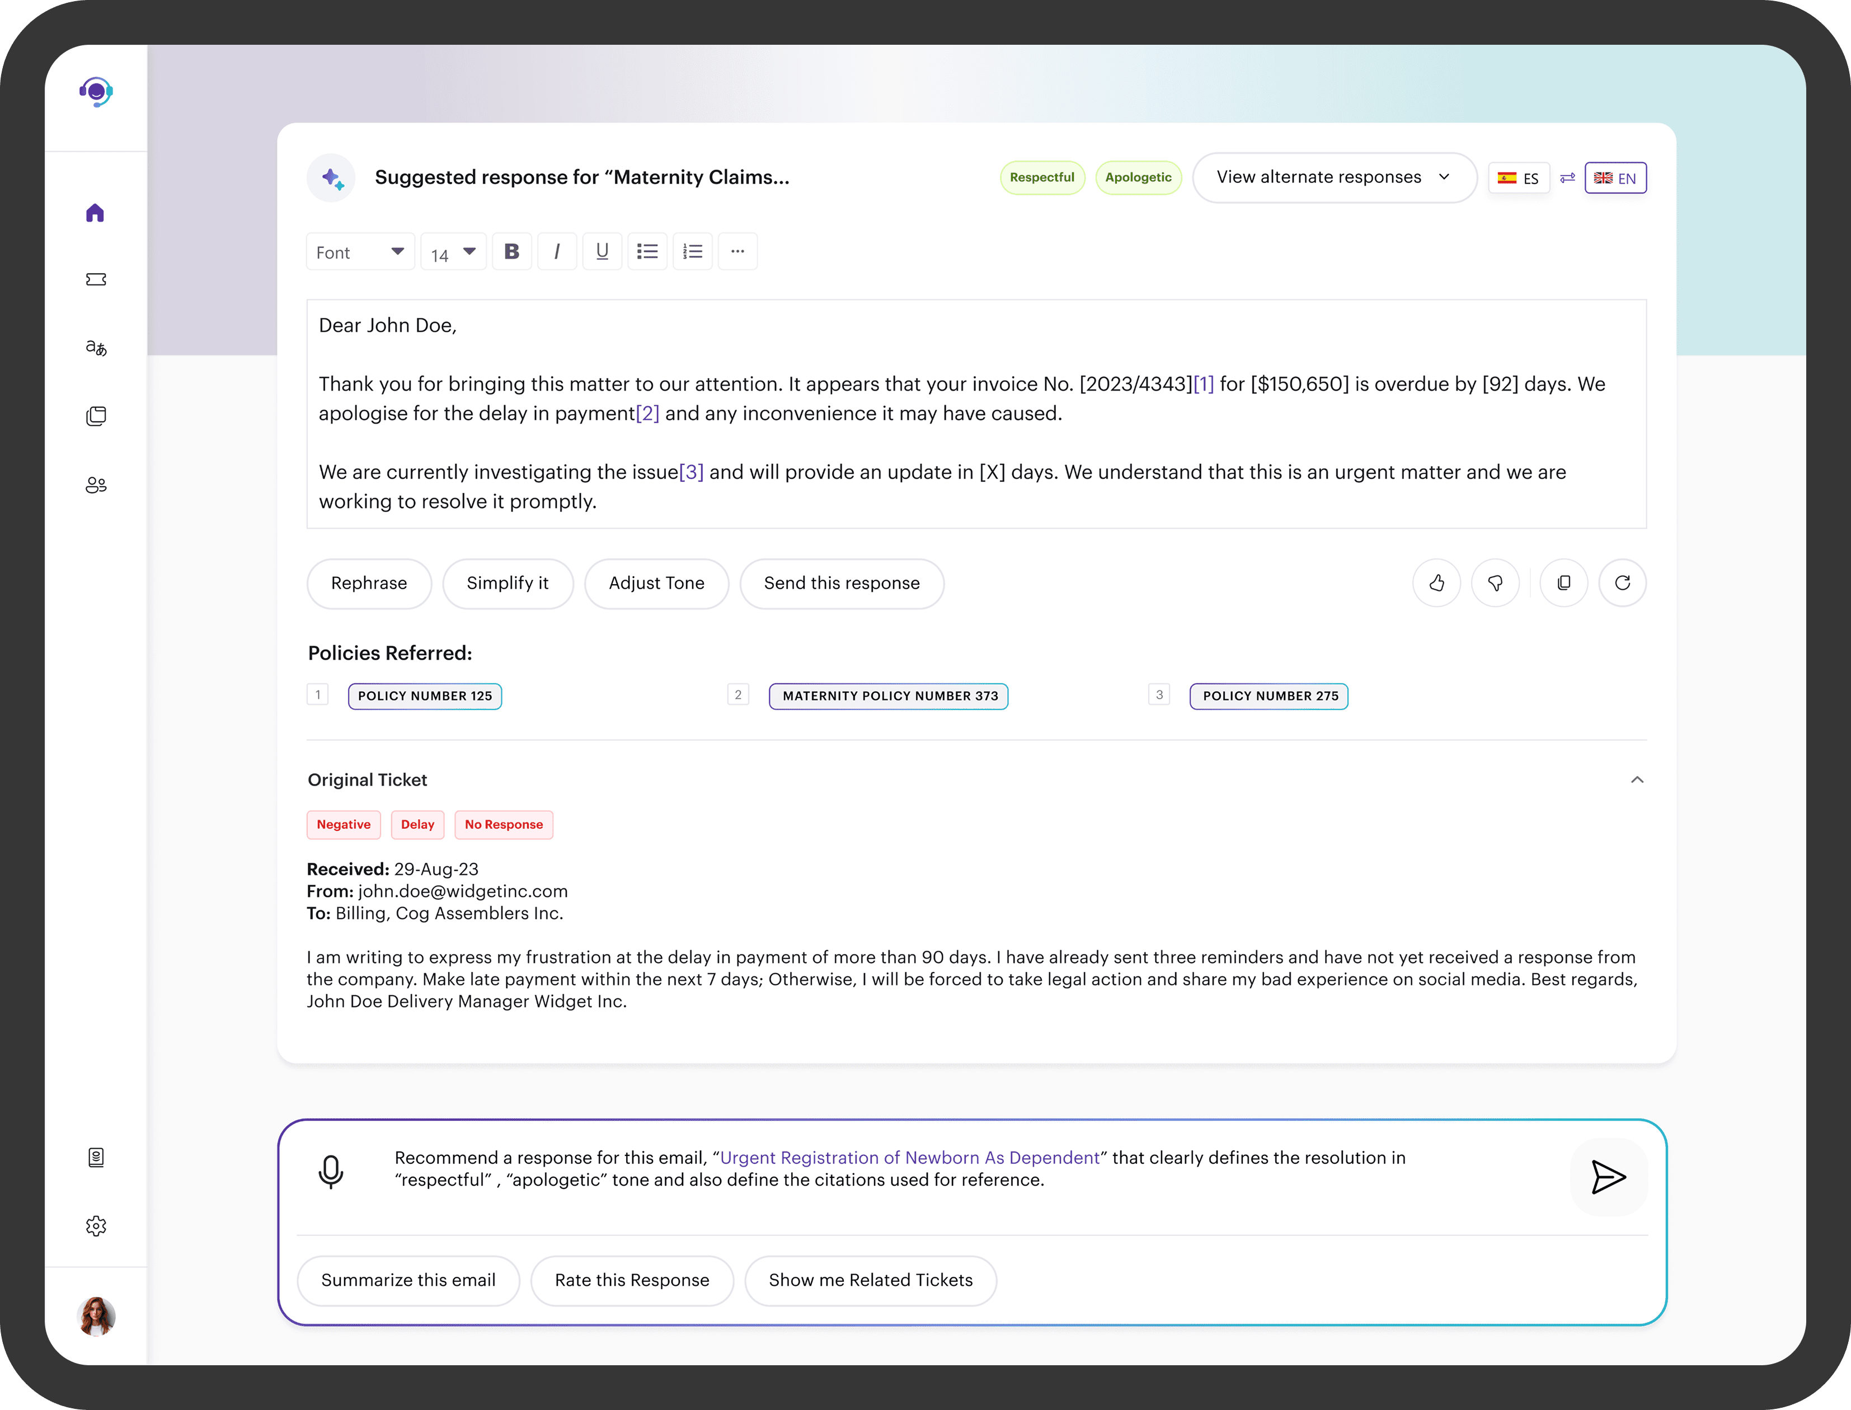1851x1410 pixels.
Task: Open View alternate responses dropdown
Action: tap(1333, 177)
